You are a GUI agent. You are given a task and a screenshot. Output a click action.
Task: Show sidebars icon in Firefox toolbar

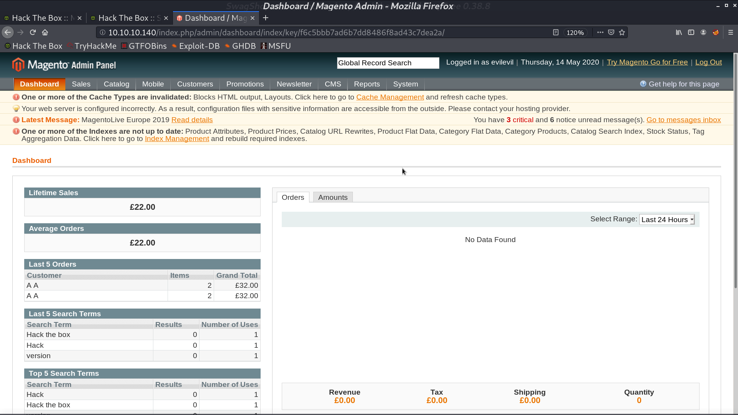click(691, 33)
